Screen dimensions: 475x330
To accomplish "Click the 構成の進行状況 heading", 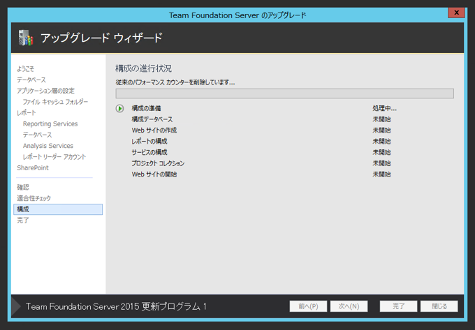I will [x=144, y=68].
